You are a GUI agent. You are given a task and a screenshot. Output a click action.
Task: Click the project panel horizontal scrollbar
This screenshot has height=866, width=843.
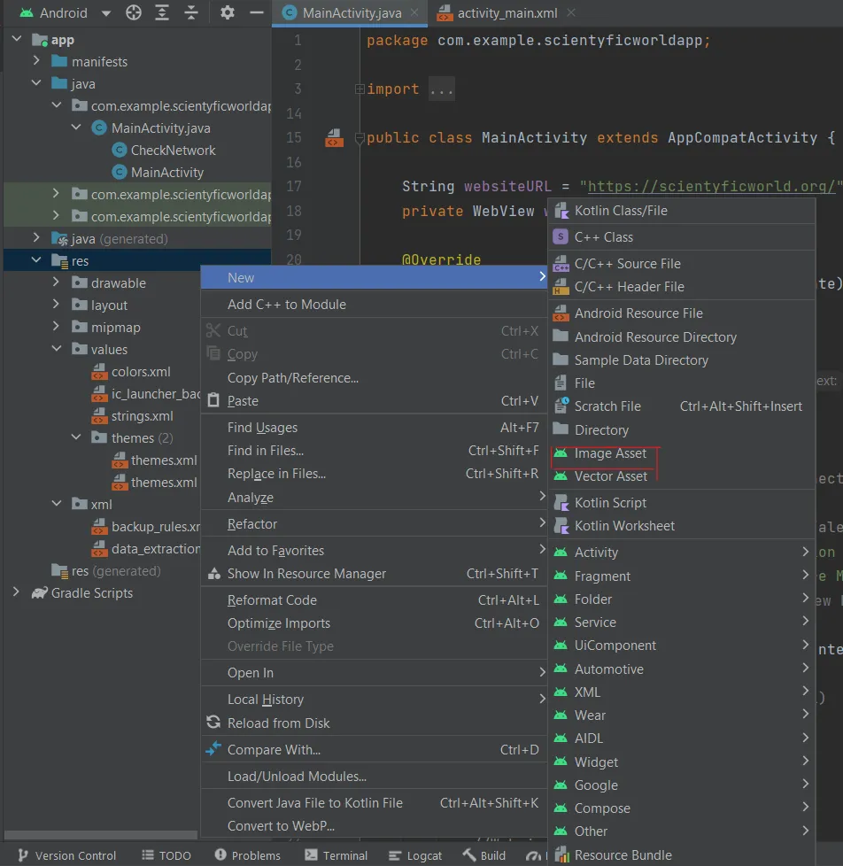pos(101,834)
